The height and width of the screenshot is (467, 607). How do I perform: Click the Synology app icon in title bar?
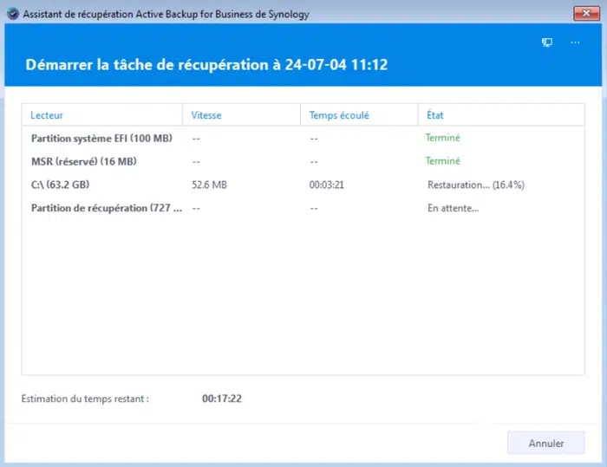pos(13,14)
